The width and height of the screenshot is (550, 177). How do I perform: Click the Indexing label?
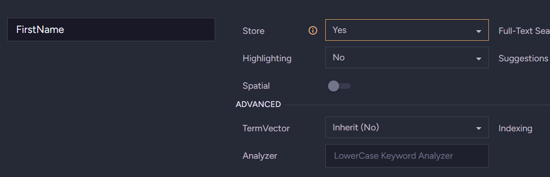click(x=515, y=129)
